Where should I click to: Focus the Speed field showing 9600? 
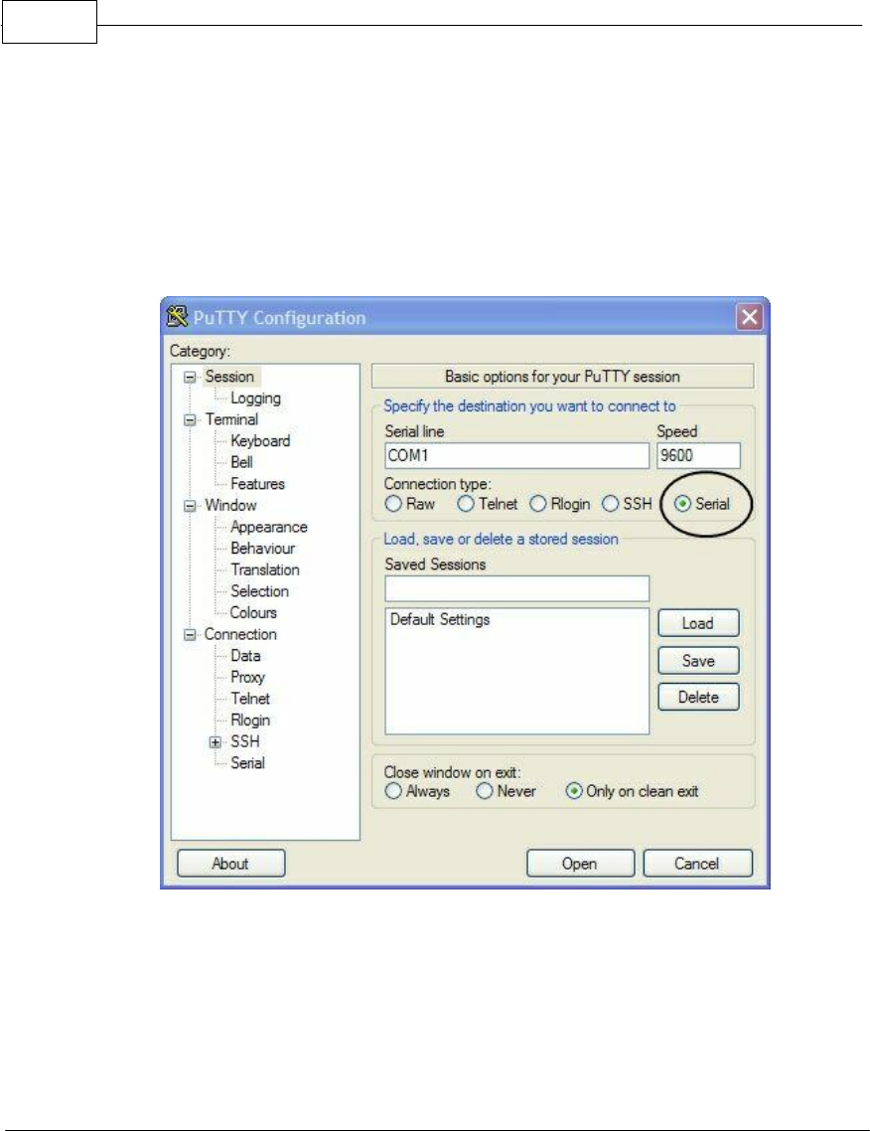pyautogui.click(x=698, y=456)
